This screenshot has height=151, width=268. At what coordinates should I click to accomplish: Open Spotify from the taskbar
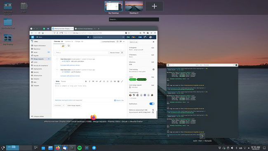tap(80, 148)
